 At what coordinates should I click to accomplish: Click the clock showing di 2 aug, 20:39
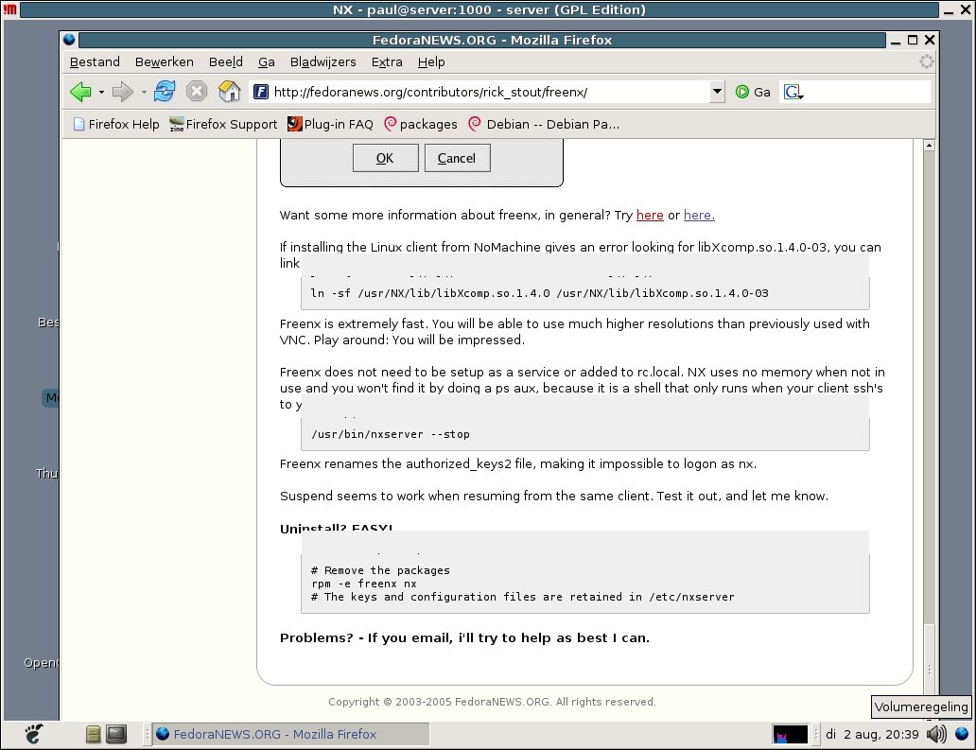pos(871,735)
